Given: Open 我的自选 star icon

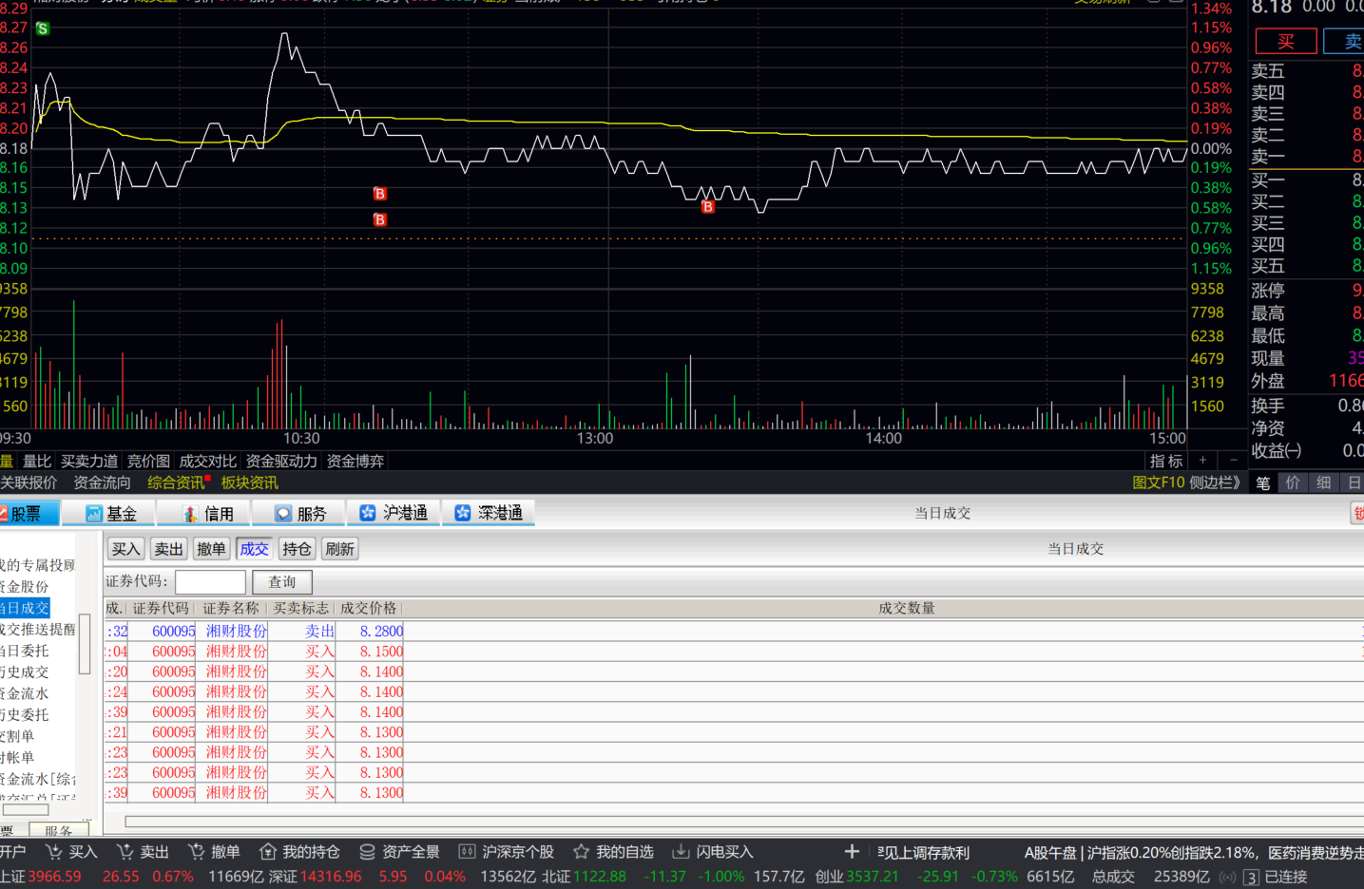Looking at the screenshot, I should [x=581, y=852].
